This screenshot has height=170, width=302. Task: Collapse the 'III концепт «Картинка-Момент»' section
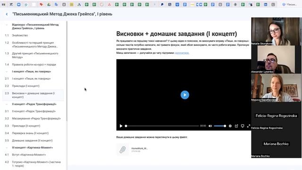pos(7,147)
